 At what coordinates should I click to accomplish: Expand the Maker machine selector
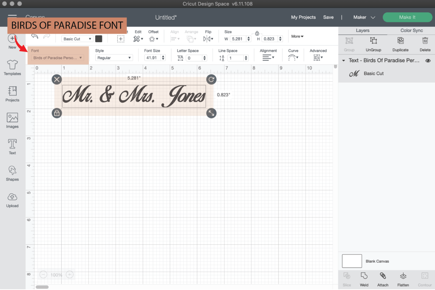click(x=364, y=17)
